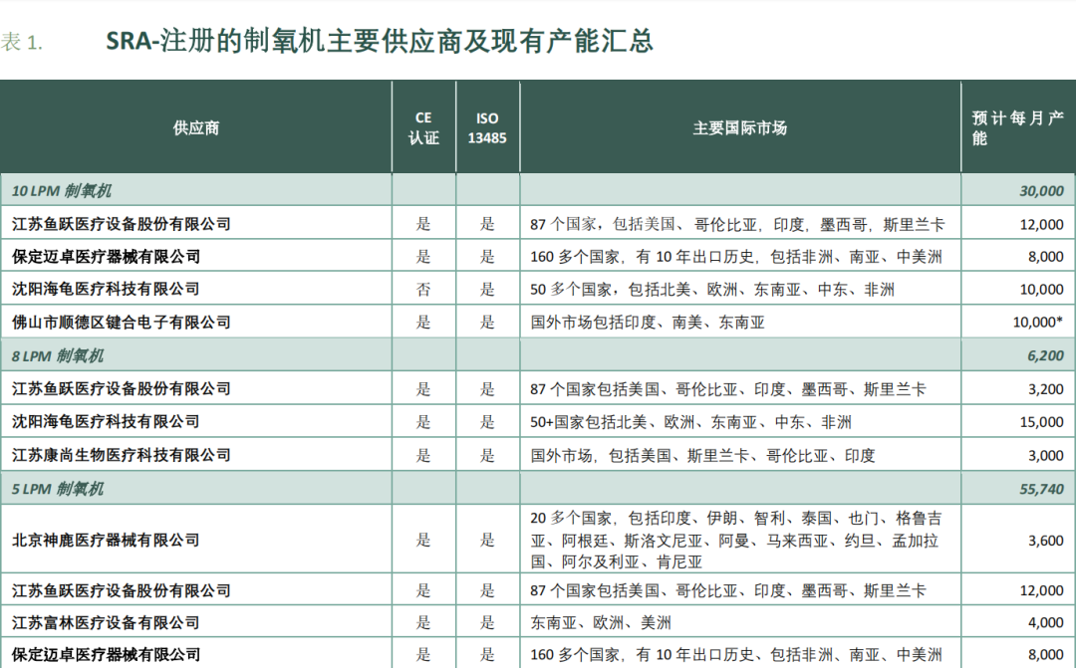
Task: Click the market cell starting '50 多个国家，包括北美'
Action: click(712, 289)
